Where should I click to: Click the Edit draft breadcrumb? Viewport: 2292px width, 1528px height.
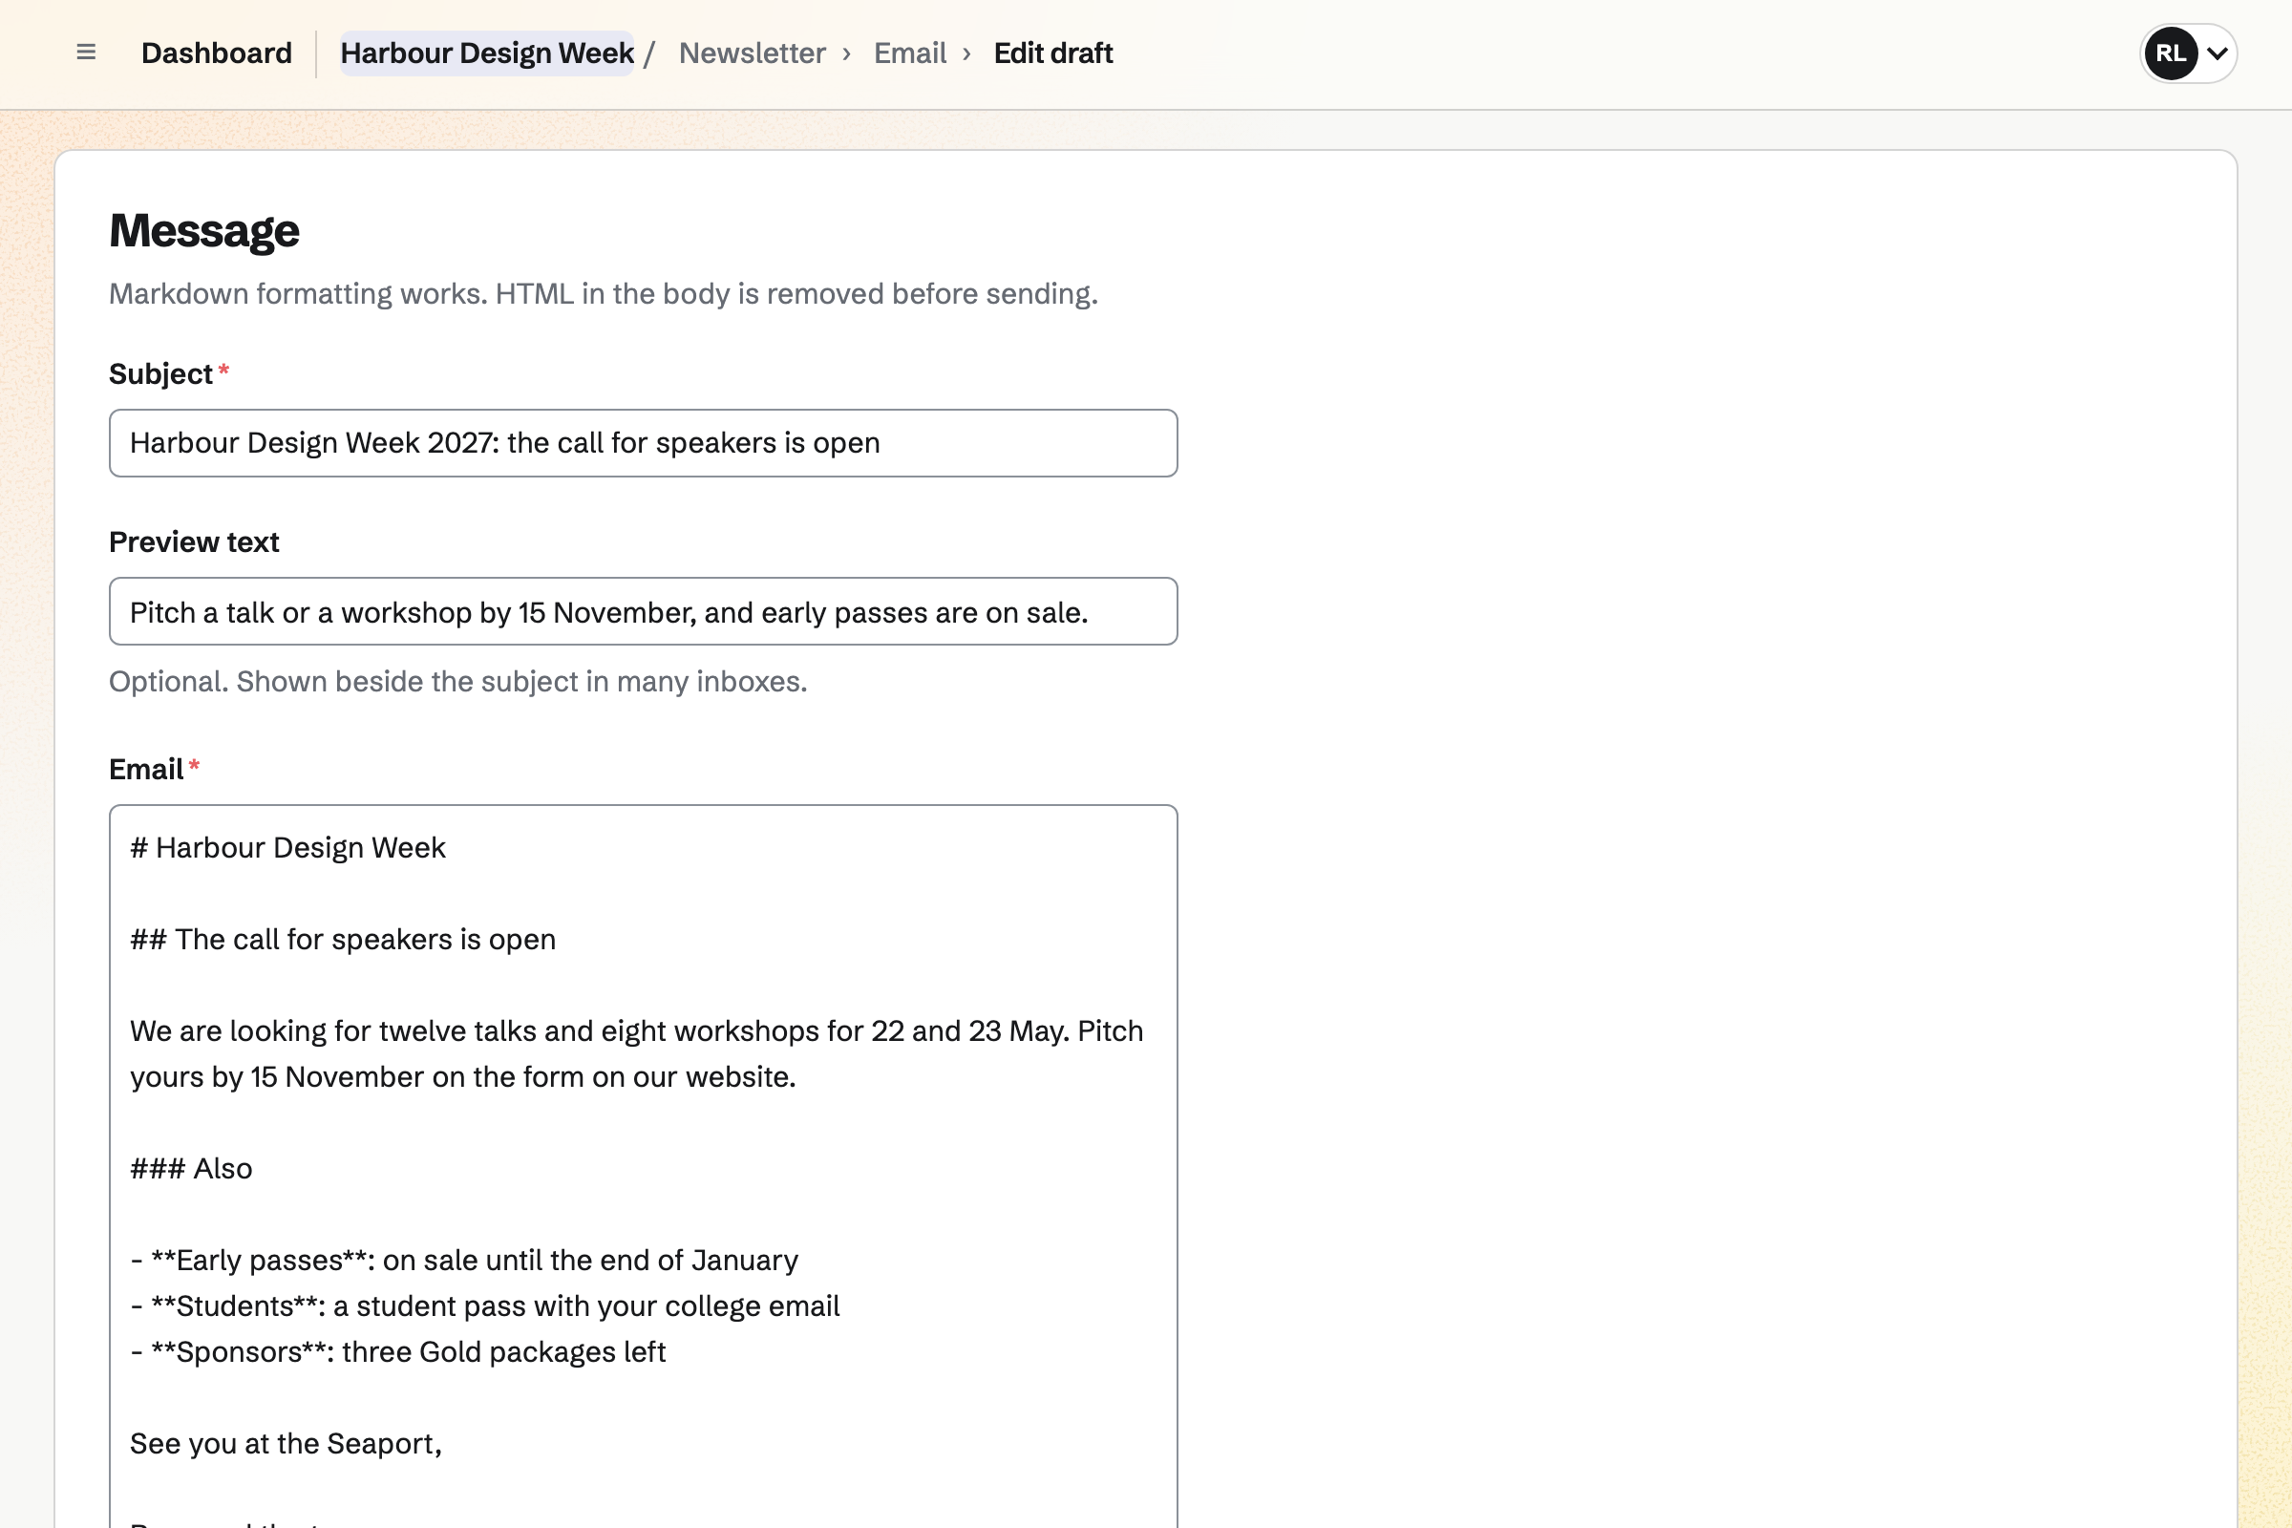coord(1052,53)
